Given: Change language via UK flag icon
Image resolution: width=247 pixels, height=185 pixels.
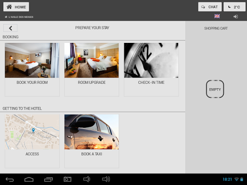Looking at the screenshot, I should (x=217, y=16).
